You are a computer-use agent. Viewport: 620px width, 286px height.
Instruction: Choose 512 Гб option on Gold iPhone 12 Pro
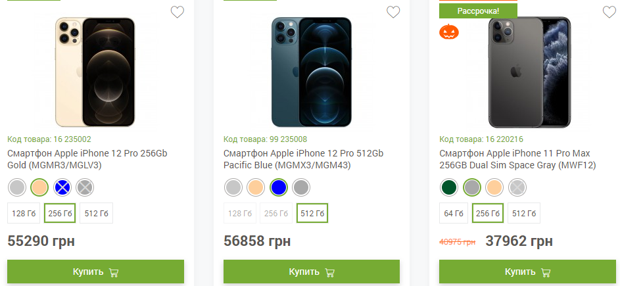pos(97,213)
